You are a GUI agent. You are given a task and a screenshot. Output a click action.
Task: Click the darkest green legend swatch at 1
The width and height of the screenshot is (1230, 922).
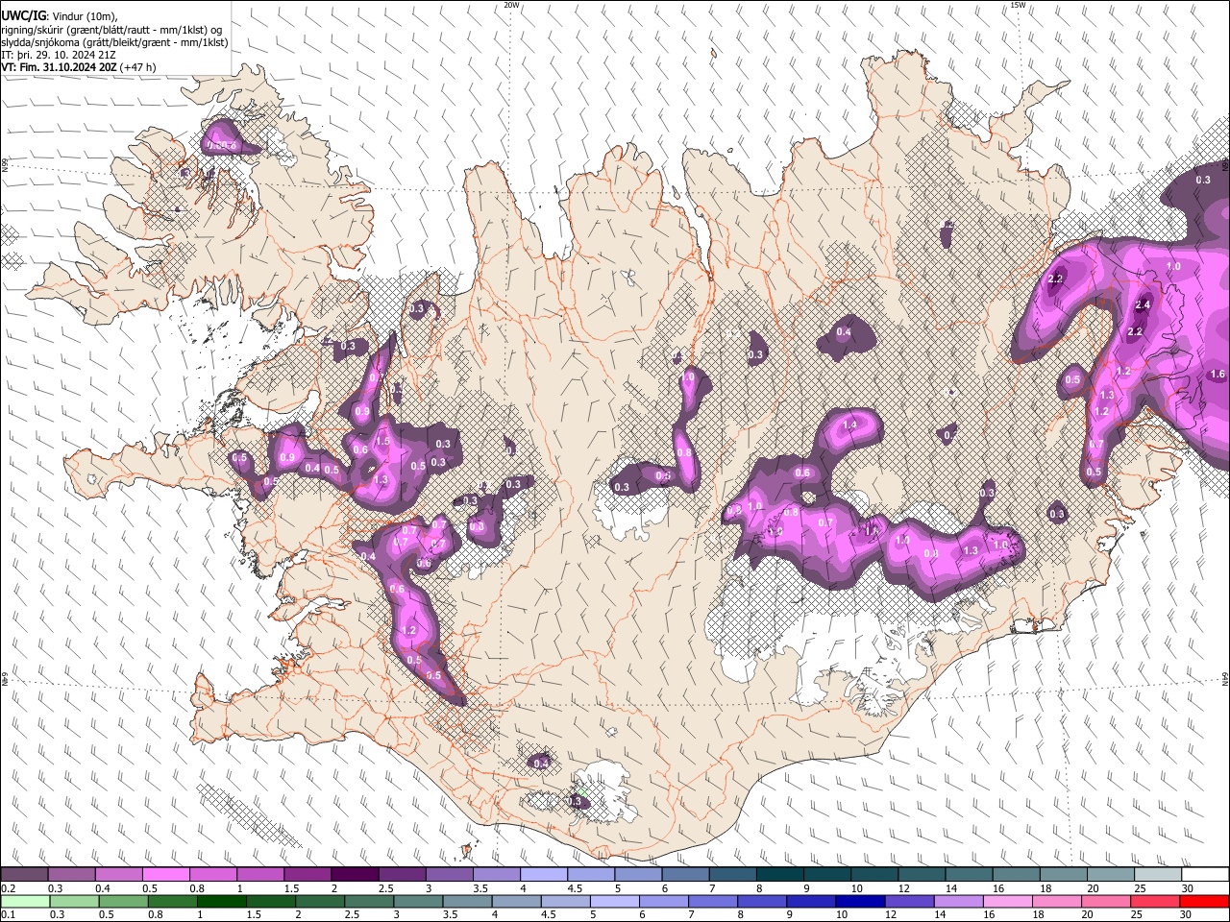(220, 901)
